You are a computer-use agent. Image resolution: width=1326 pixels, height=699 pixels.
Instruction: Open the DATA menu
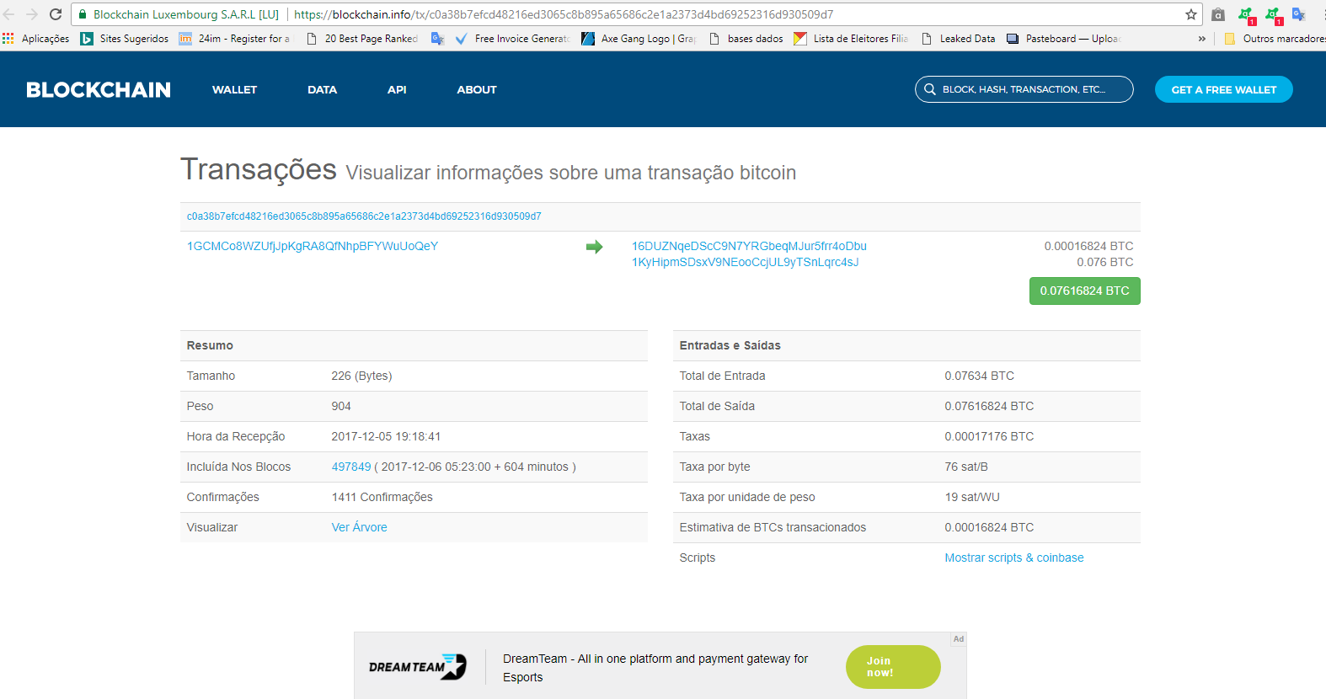pos(322,89)
